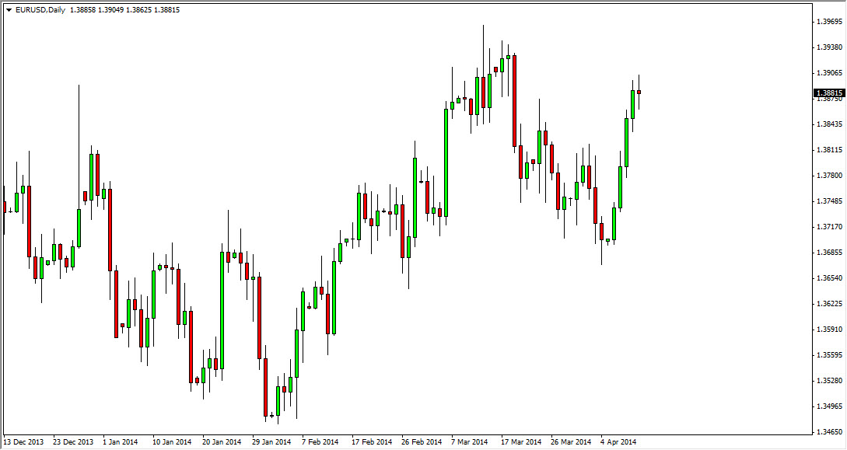Click the EURUSD,Daily chart title
Screen dimensions: 847x450
40,10
